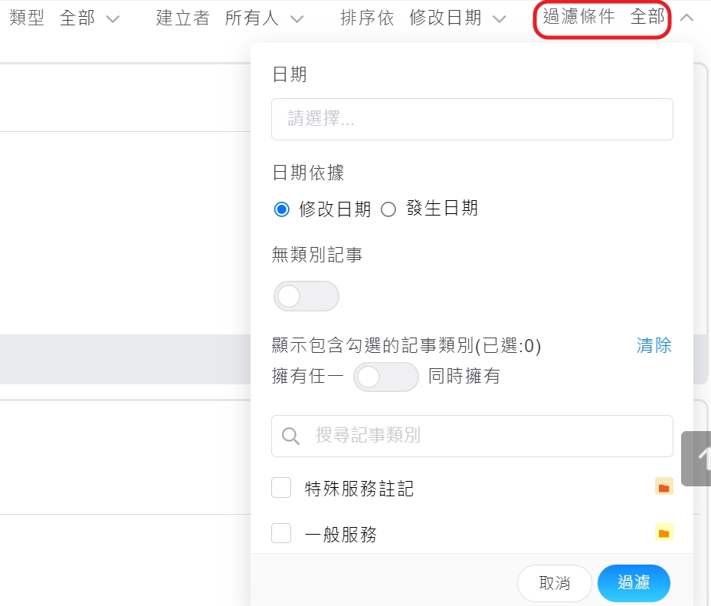This screenshot has width=711, height=606.
Task: Toggle the 擁有任一 / 同時擁有 switch
Action: coord(385,377)
